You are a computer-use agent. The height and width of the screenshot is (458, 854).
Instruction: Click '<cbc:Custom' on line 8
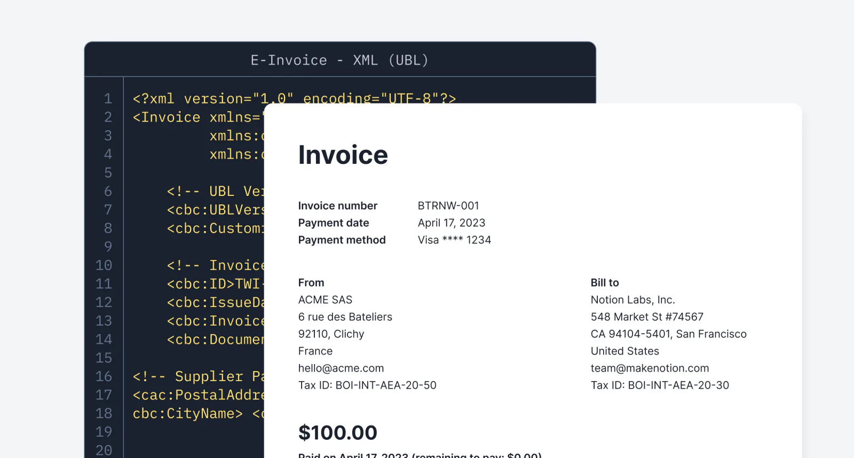point(215,228)
